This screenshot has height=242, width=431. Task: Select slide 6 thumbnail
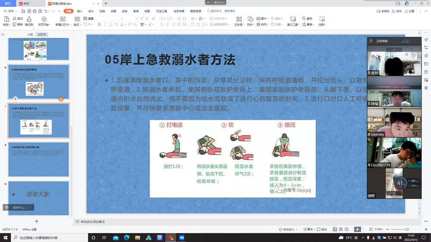pos(38,82)
